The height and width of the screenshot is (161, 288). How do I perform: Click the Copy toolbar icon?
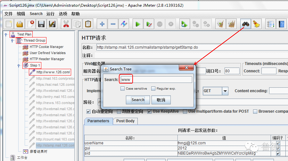(x=77, y=24)
